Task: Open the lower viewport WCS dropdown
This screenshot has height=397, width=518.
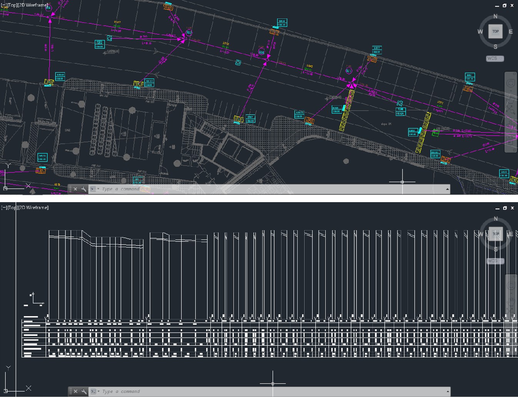Action: (495, 261)
